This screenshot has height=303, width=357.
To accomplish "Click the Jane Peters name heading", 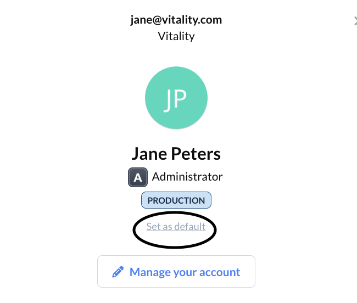I will (x=176, y=154).
